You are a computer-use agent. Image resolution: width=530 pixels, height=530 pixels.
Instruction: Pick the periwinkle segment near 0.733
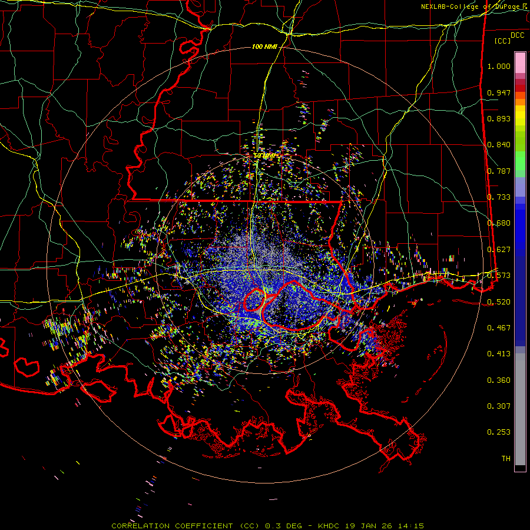click(520, 187)
